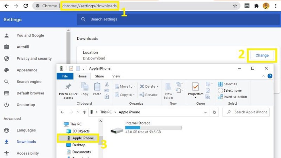Viewport: 281px width, 158px height.
Task: Open the Chrome profile avatar
Action: tap(266, 6)
